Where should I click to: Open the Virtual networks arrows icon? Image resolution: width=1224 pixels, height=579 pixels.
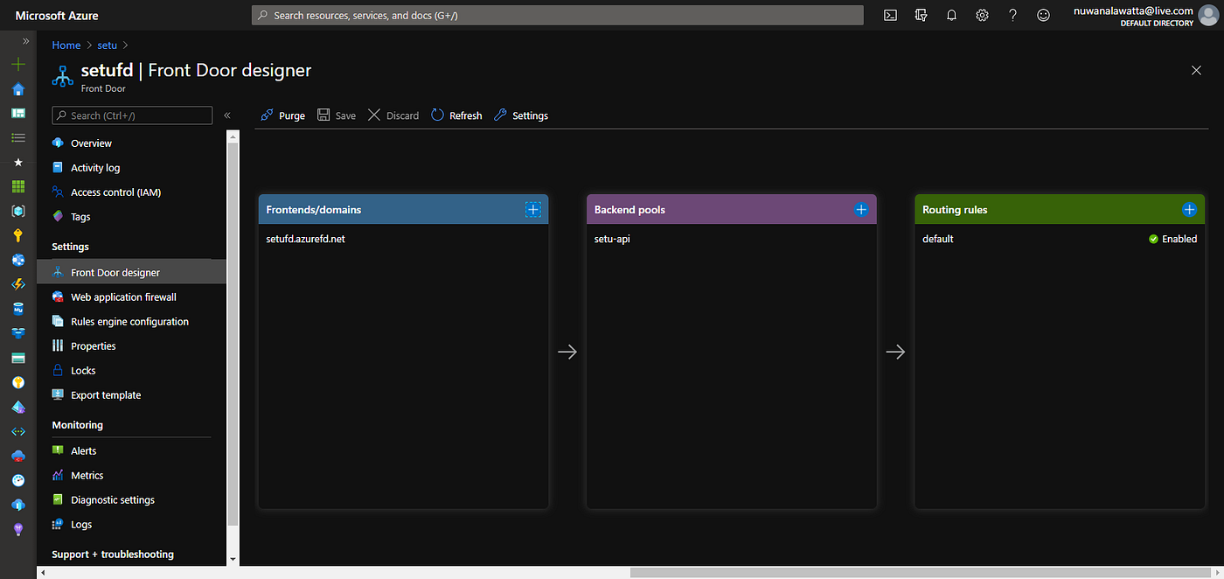point(18,431)
